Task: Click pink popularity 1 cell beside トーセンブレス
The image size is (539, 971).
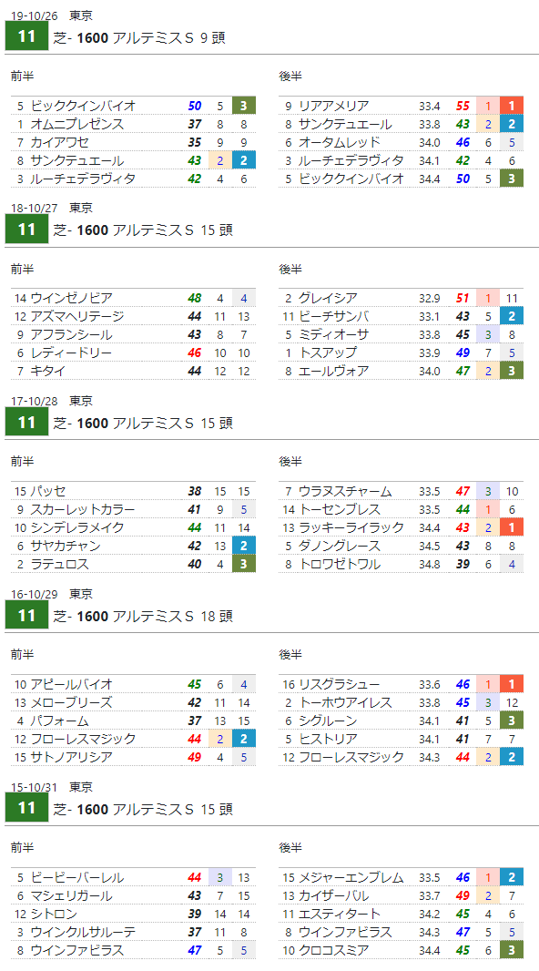Action: click(488, 510)
